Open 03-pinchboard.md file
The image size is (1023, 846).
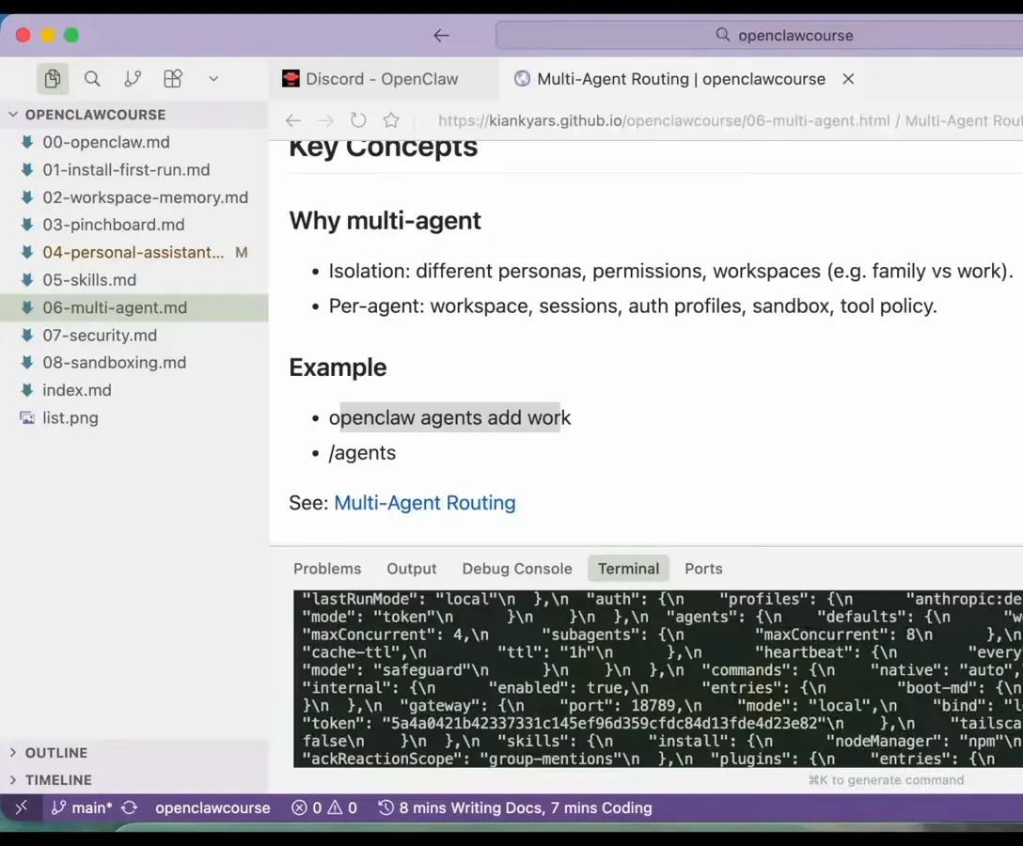point(134,225)
